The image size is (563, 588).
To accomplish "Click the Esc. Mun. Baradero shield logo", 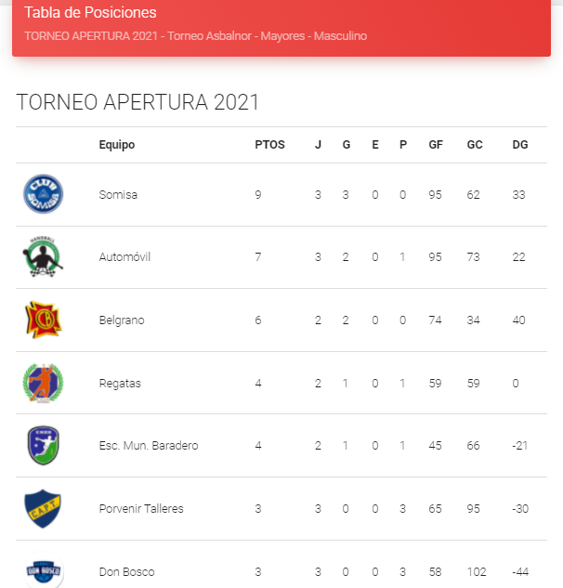I will [43, 445].
